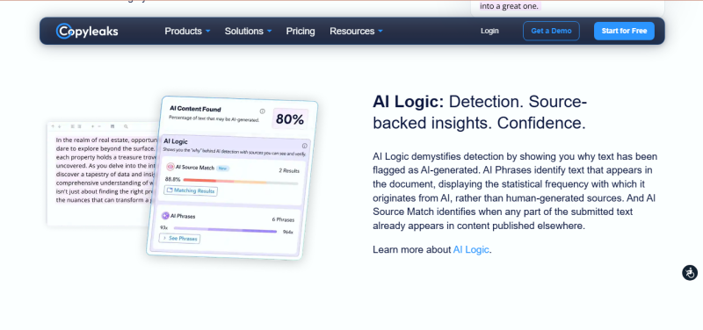This screenshot has height=330, width=703.
Task: Go to the Pricing page
Action: pos(301,31)
